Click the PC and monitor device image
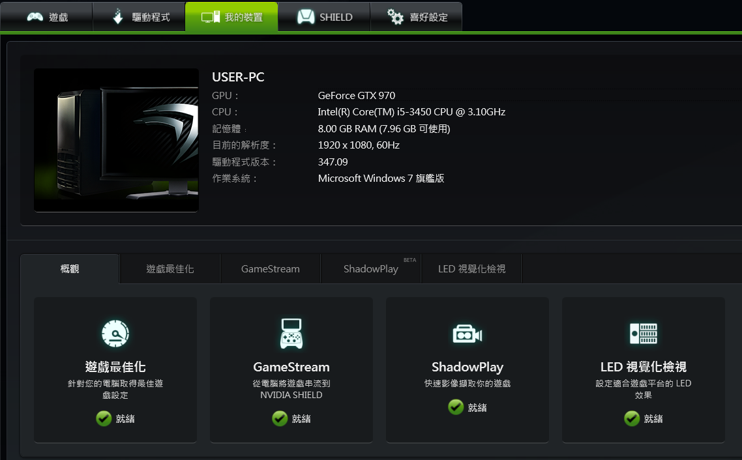This screenshot has width=742, height=460. [x=117, y=140]
